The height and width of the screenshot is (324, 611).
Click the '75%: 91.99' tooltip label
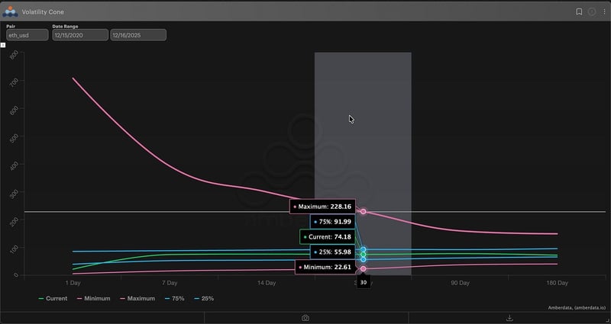point(333,222)
